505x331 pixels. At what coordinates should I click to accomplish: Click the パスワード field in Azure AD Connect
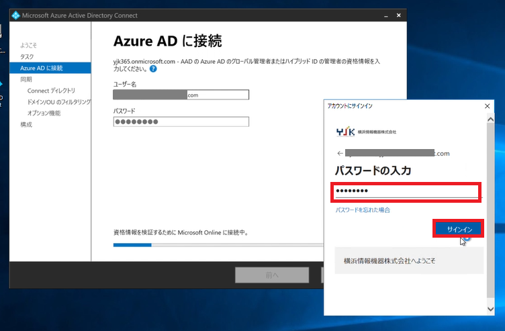pyautogui.click(x=181, y=122)
